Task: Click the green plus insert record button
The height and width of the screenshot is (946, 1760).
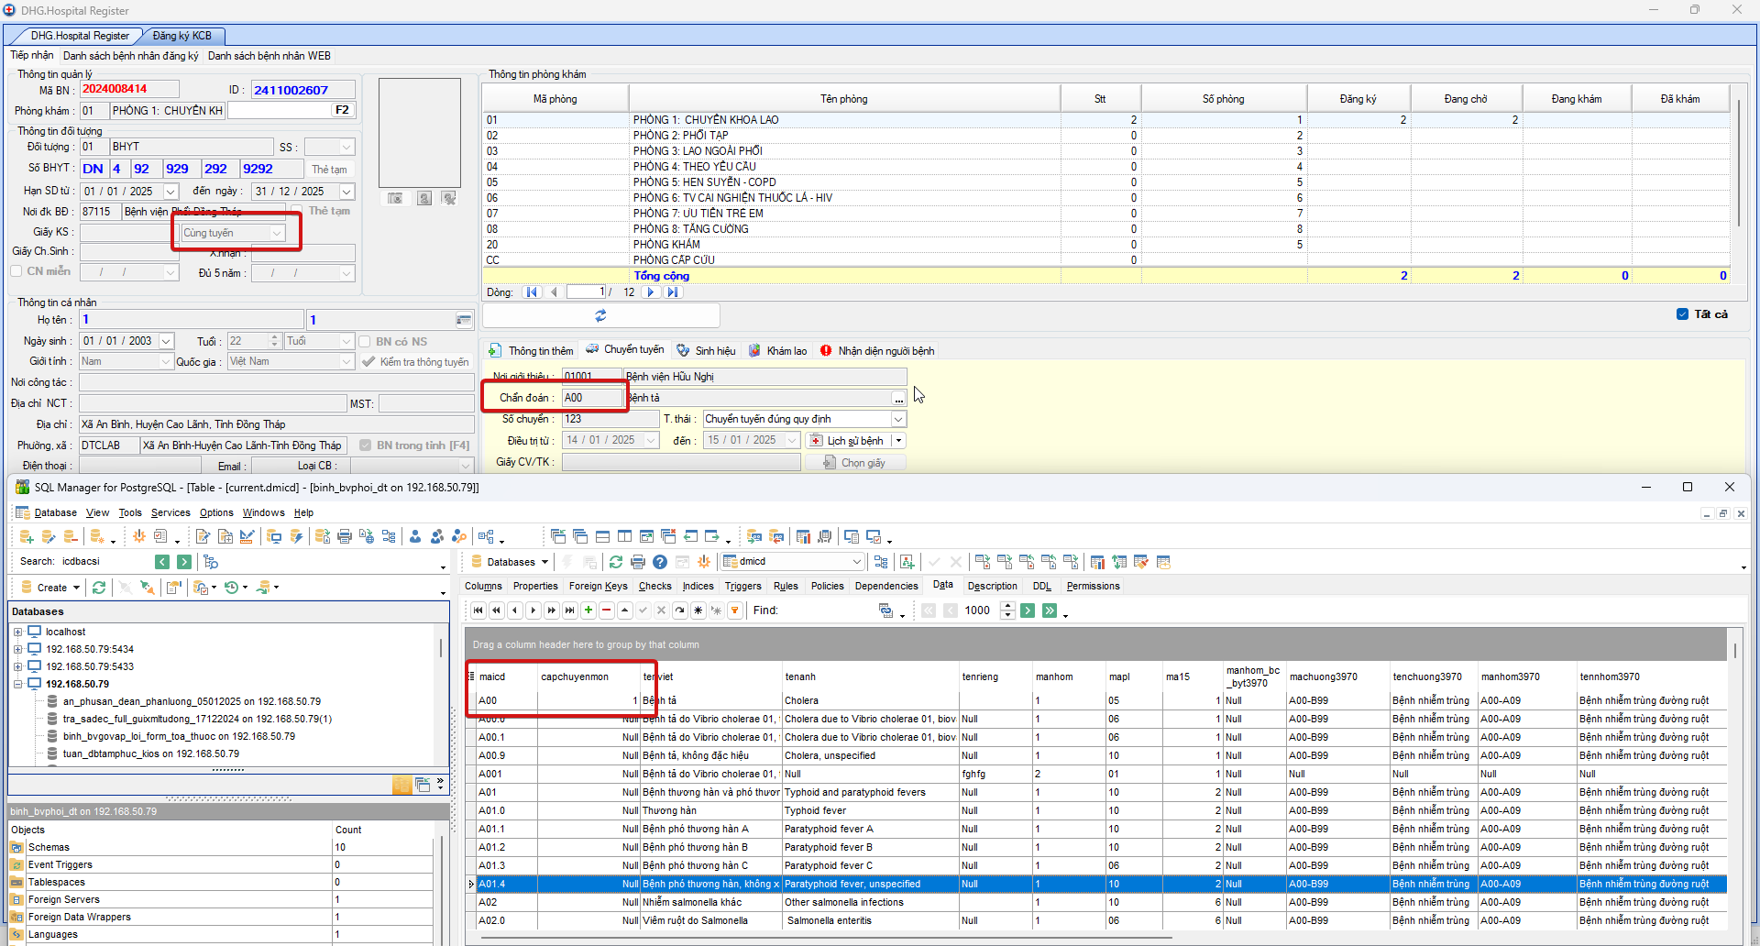Action: (x=588, y=610)
